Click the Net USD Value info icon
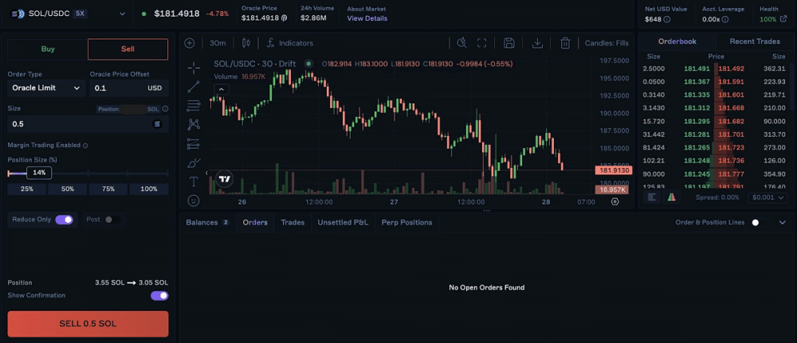This screenshot has height=343, width=797. [x=667, y=19]
